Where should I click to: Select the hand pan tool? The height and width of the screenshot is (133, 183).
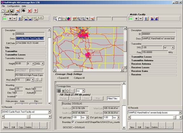60,19
